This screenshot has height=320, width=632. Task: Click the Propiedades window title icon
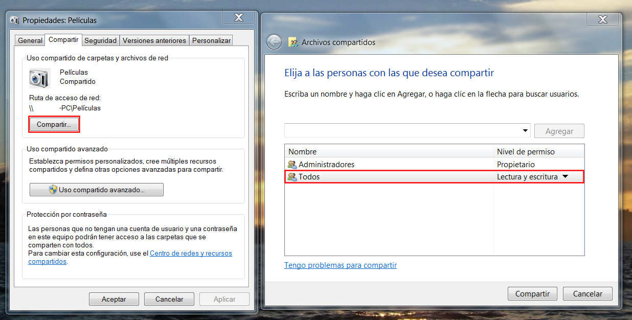click(x=15, y=20)
